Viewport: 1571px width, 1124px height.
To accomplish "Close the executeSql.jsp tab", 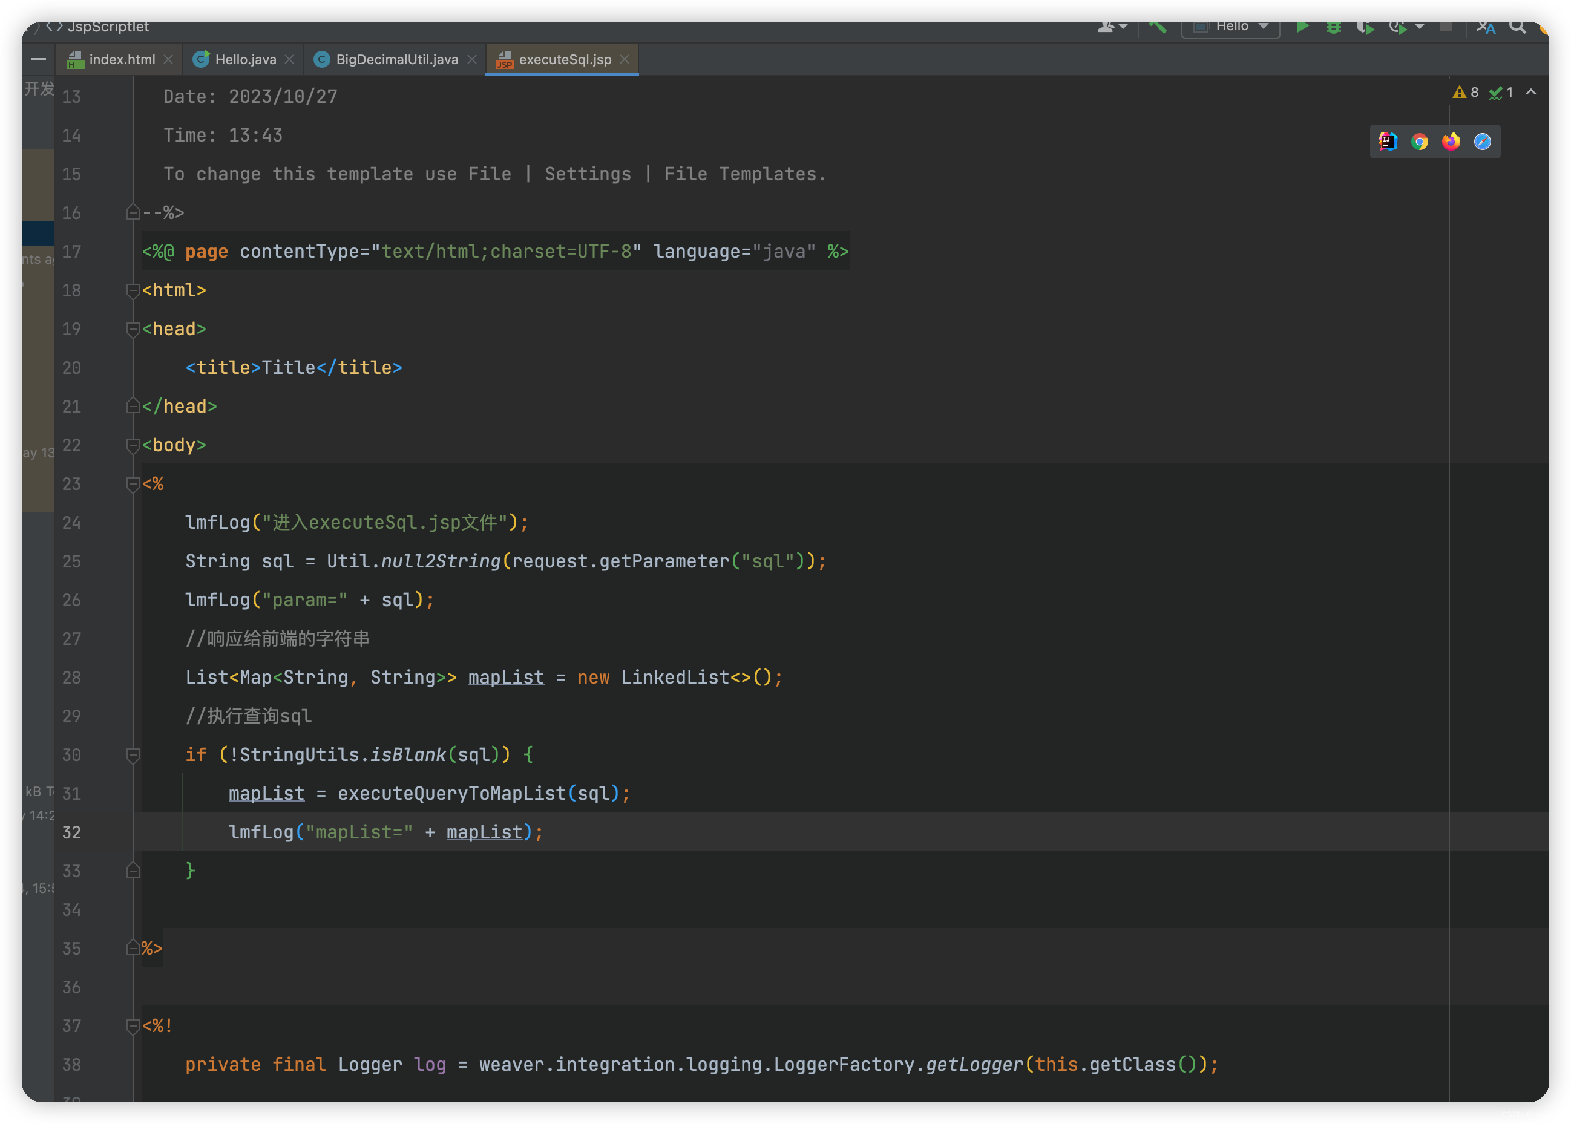I will pos(625,59).
